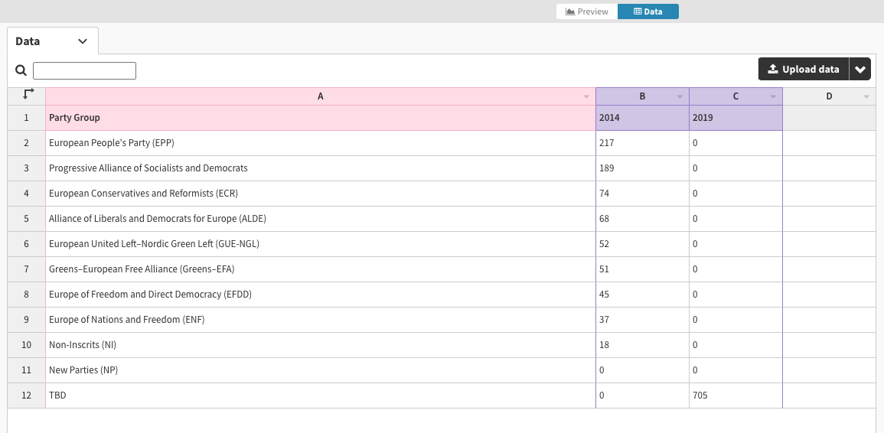Select the 2019 cell in EPP row
Viewport: 884px width, 433px height.
736,143
